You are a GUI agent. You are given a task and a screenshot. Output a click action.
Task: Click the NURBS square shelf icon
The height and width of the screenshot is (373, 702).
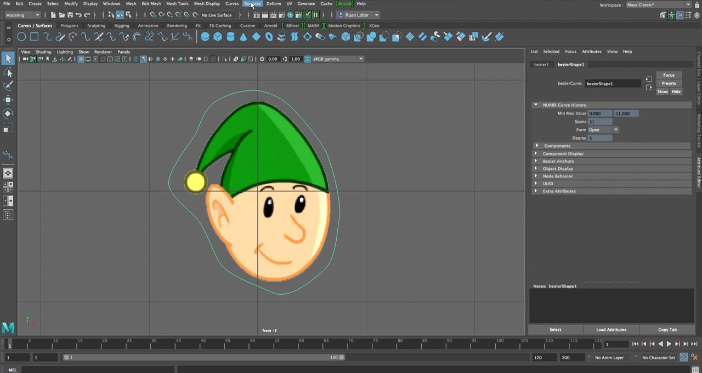coord(34,37)
